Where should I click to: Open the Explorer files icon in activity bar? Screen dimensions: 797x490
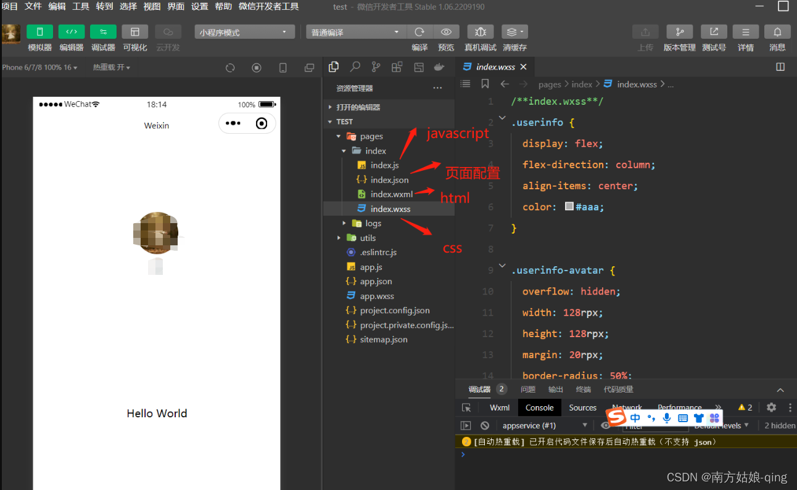pyautogui.click(x=334, y=67)
